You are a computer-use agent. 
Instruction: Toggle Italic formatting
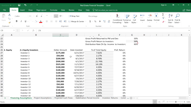click(21, 21)
